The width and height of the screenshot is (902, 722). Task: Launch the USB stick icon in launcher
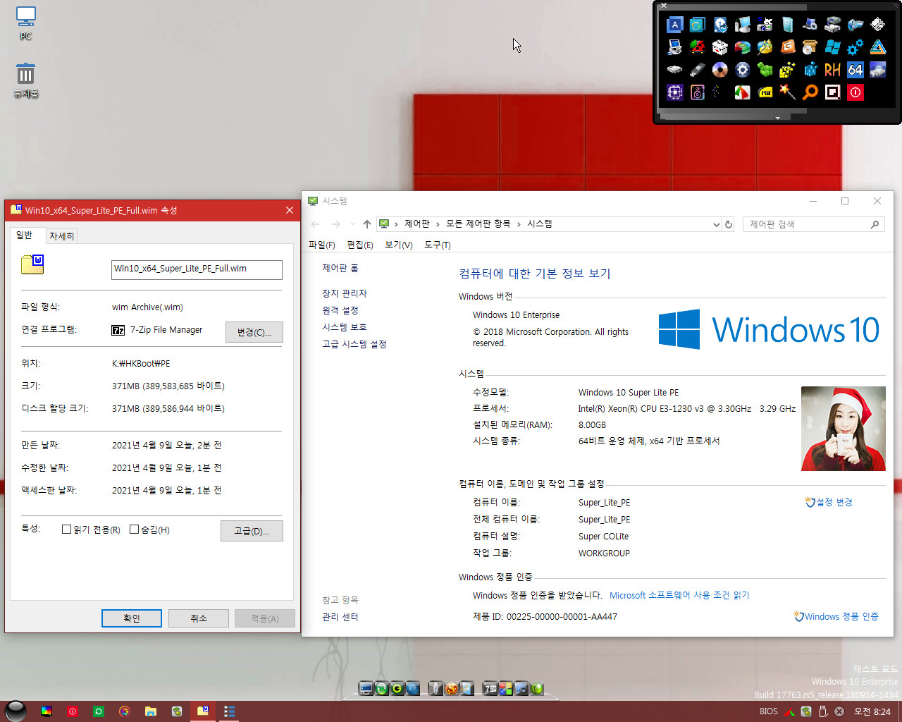pos(697,70)
